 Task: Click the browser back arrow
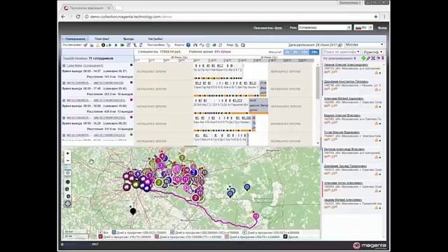tap(63, 17)
